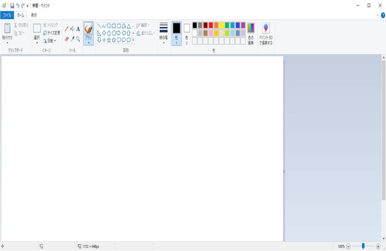386x251 pixels.
Task: Activate the 色 2 background color box
Action: pos(187,33)
